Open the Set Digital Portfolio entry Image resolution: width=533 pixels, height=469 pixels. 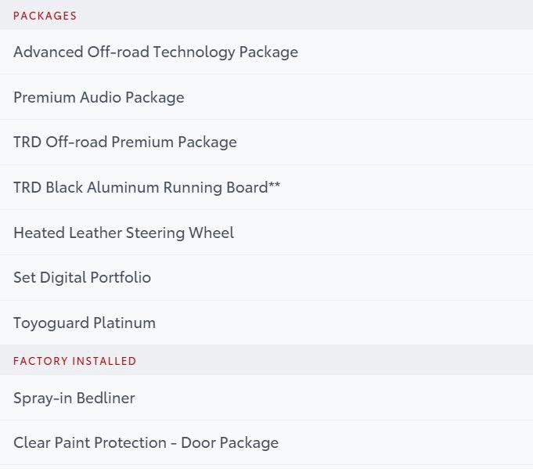(82, 278)
